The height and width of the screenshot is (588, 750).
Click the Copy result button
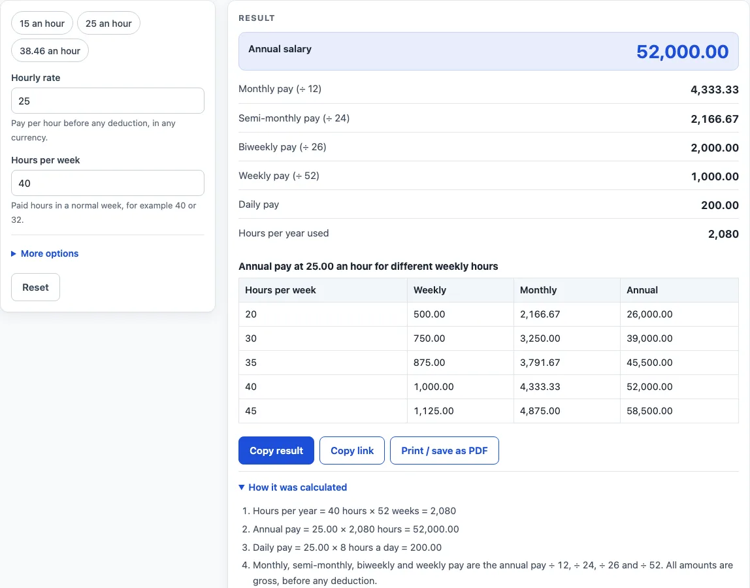[x=276, y=450]
